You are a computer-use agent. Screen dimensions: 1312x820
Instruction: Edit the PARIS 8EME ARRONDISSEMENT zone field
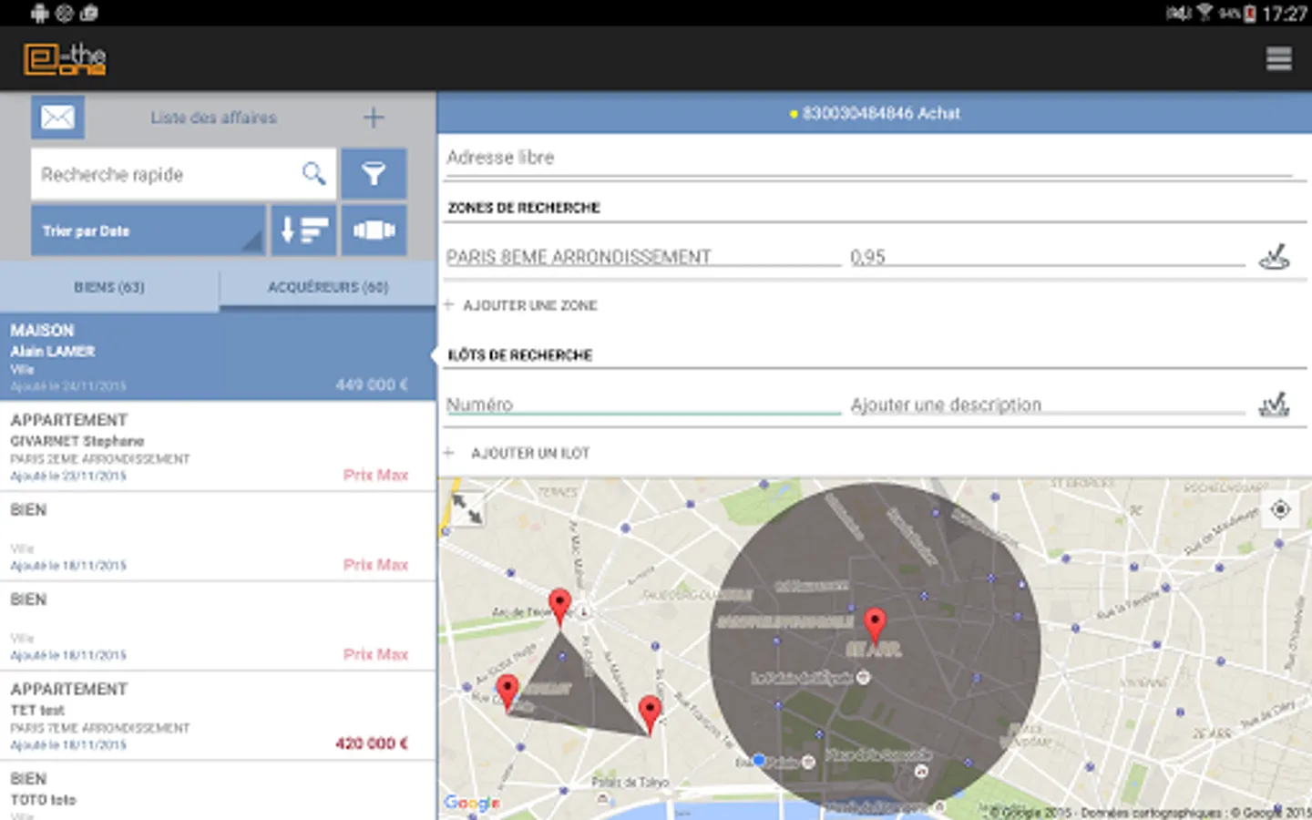pyautogui.click(x=643, y=257)
